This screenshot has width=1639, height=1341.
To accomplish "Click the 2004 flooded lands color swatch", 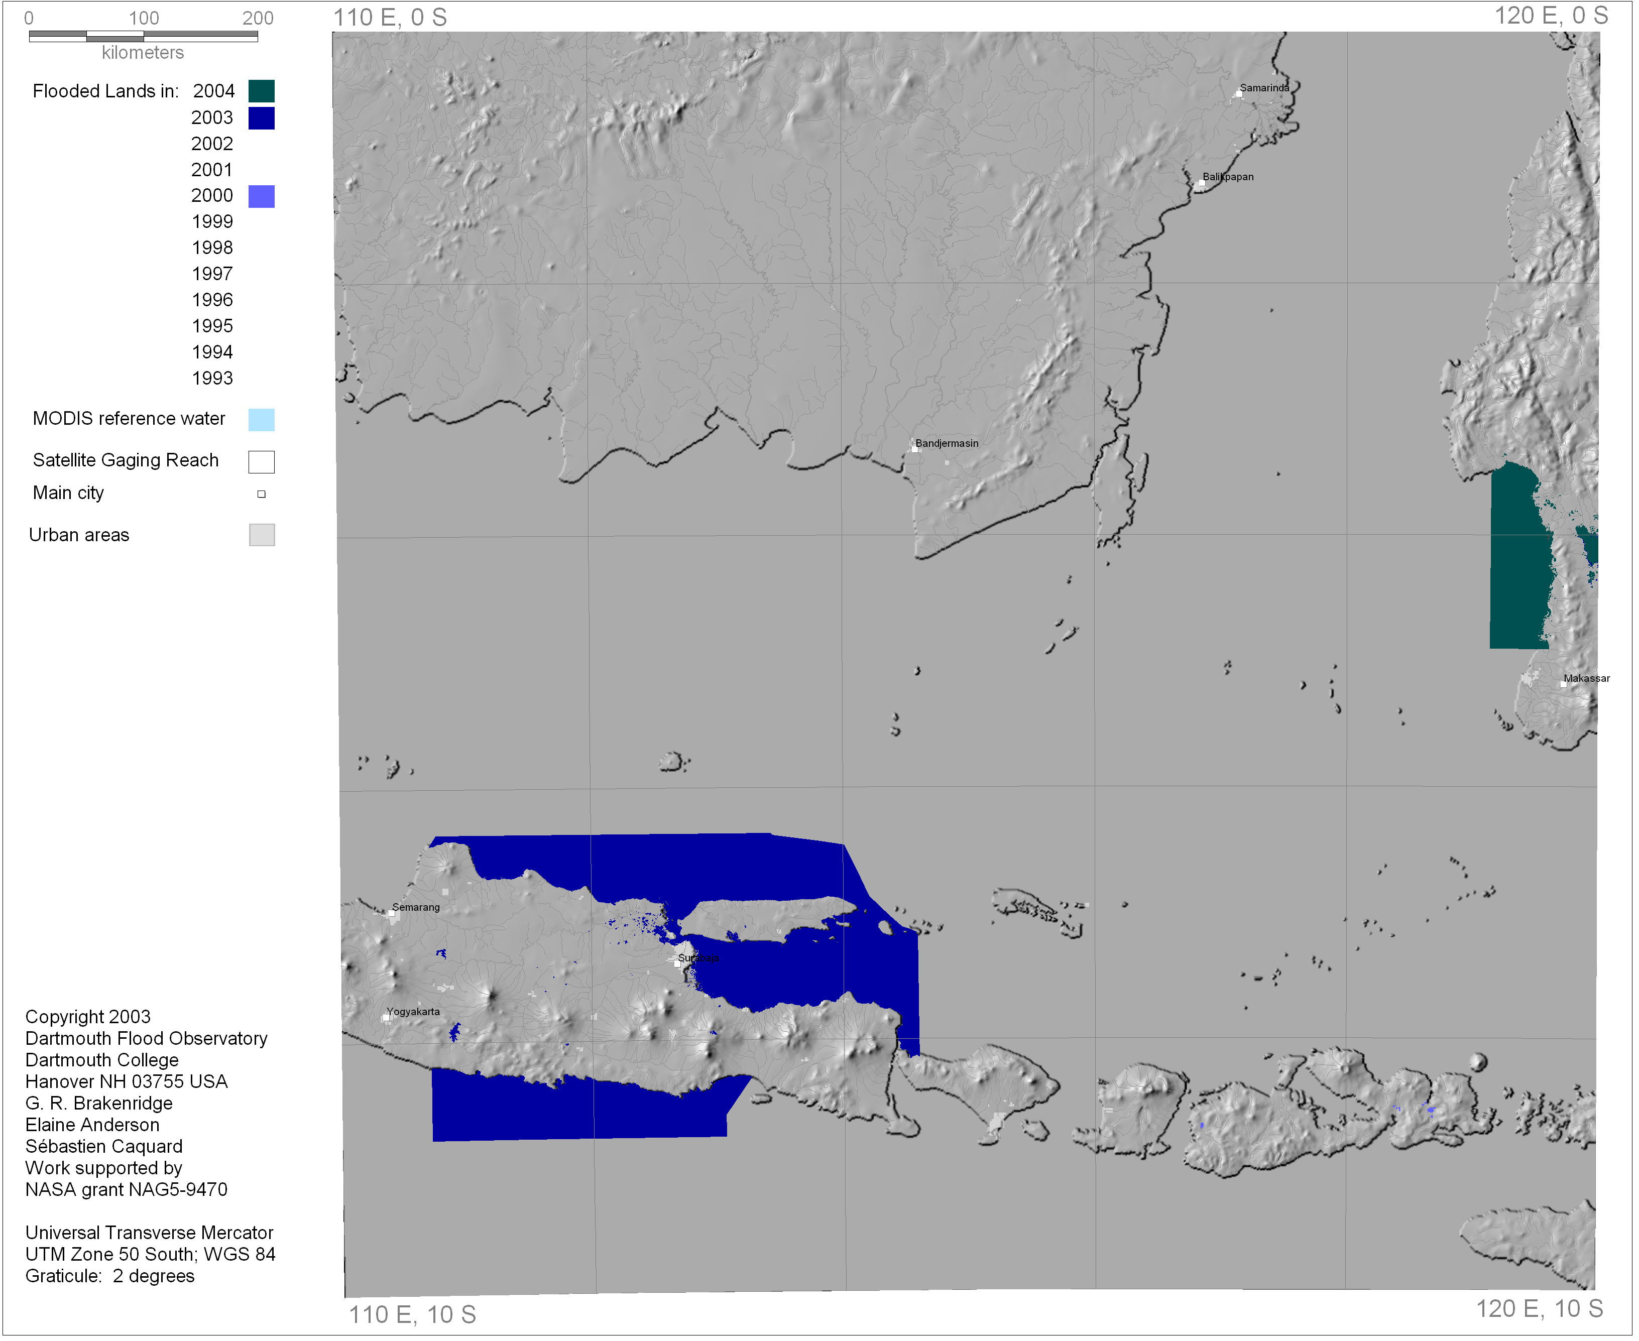I will point(262,91).
